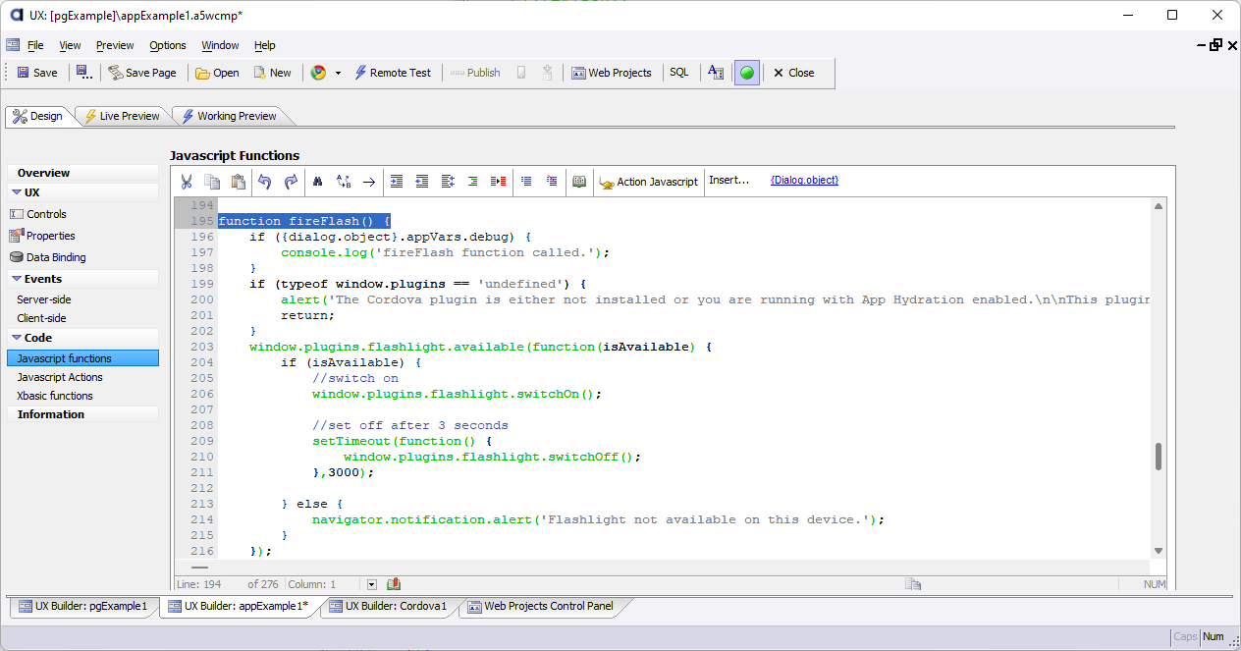This screenshot has width=1241, height=651.
Task: Collapse the Code section
Action: (x=17, y=338)
